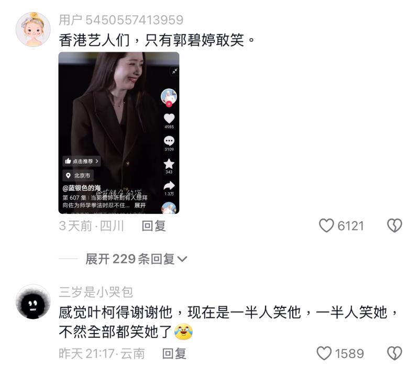
Task: Tap the star favorite icon showing 343
Action: (x=169, y=164)
